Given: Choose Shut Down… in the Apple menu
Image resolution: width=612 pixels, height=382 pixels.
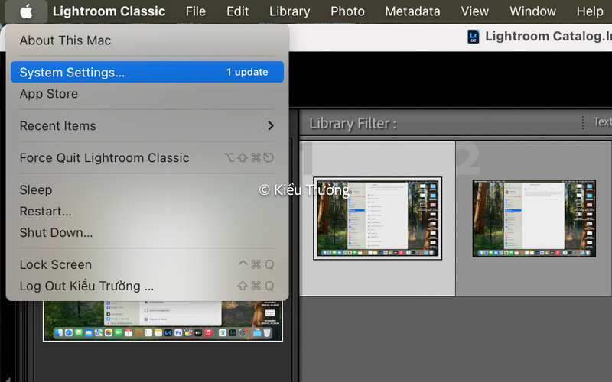Looking at the screenshot, I should coord(147,233).
